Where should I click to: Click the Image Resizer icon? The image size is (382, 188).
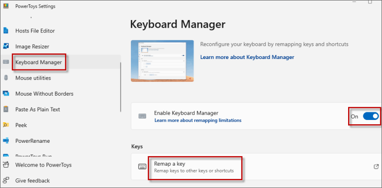pos(6,46)
